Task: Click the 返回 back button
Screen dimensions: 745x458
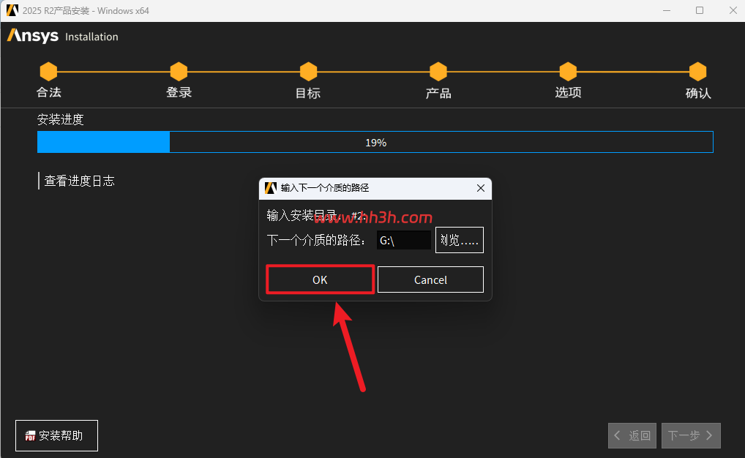Action: (632, 435)
